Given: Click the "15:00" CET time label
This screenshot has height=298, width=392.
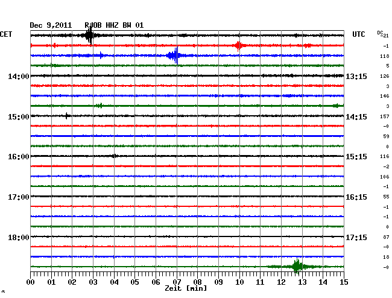Looking at the screenshot, I should [19, 117].
